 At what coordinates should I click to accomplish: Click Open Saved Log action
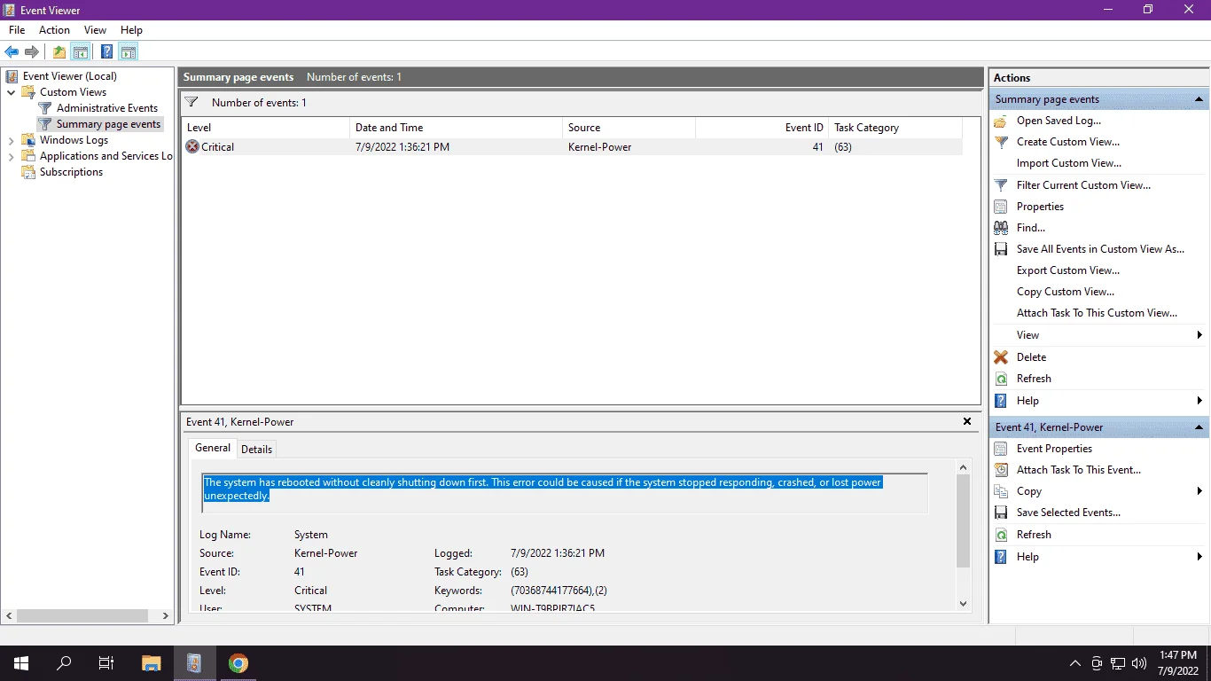pyautogui.click(x=1059, y=121)
